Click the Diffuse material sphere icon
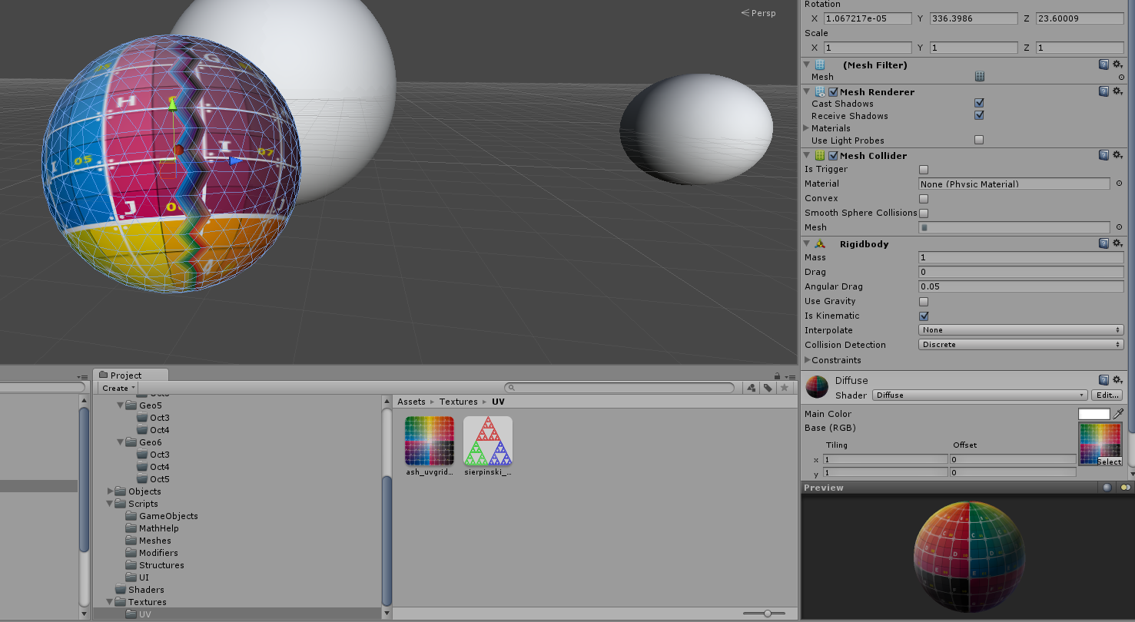The width and height of the screenshot is (1135, 622). pos(817,387)
